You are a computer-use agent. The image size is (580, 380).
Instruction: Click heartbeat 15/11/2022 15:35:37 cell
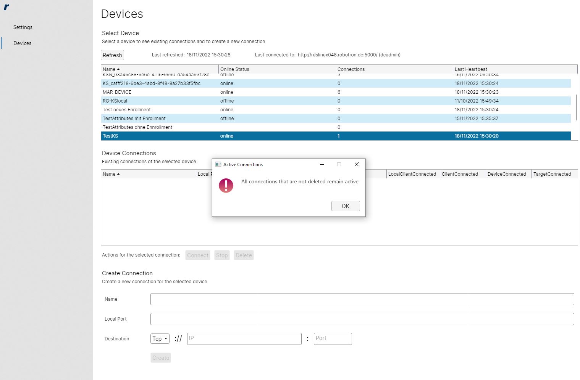click(477, 119)
